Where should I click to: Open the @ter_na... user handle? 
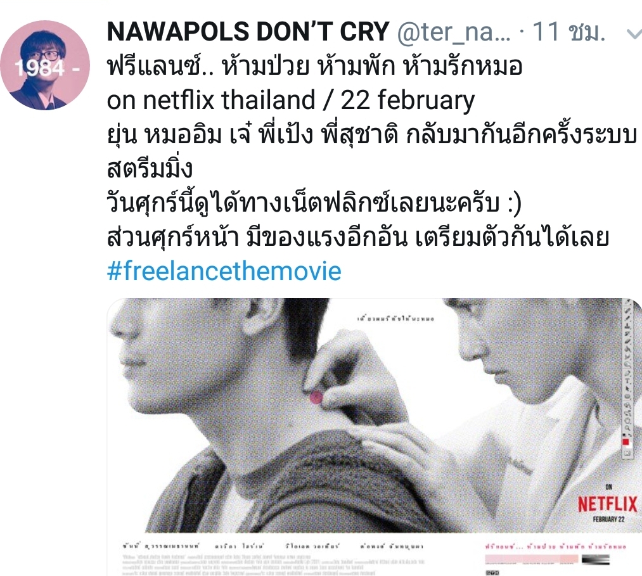click(x=454, y=32)
